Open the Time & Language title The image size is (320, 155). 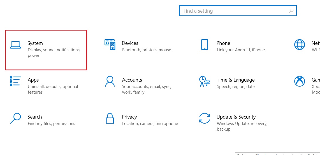(236, 80)
